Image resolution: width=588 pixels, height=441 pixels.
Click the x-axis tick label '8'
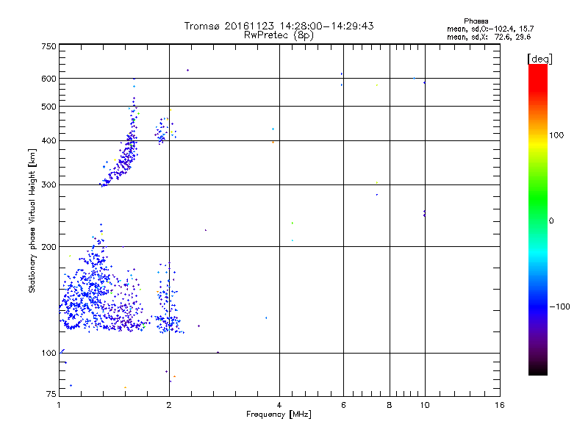click(390, 405)
